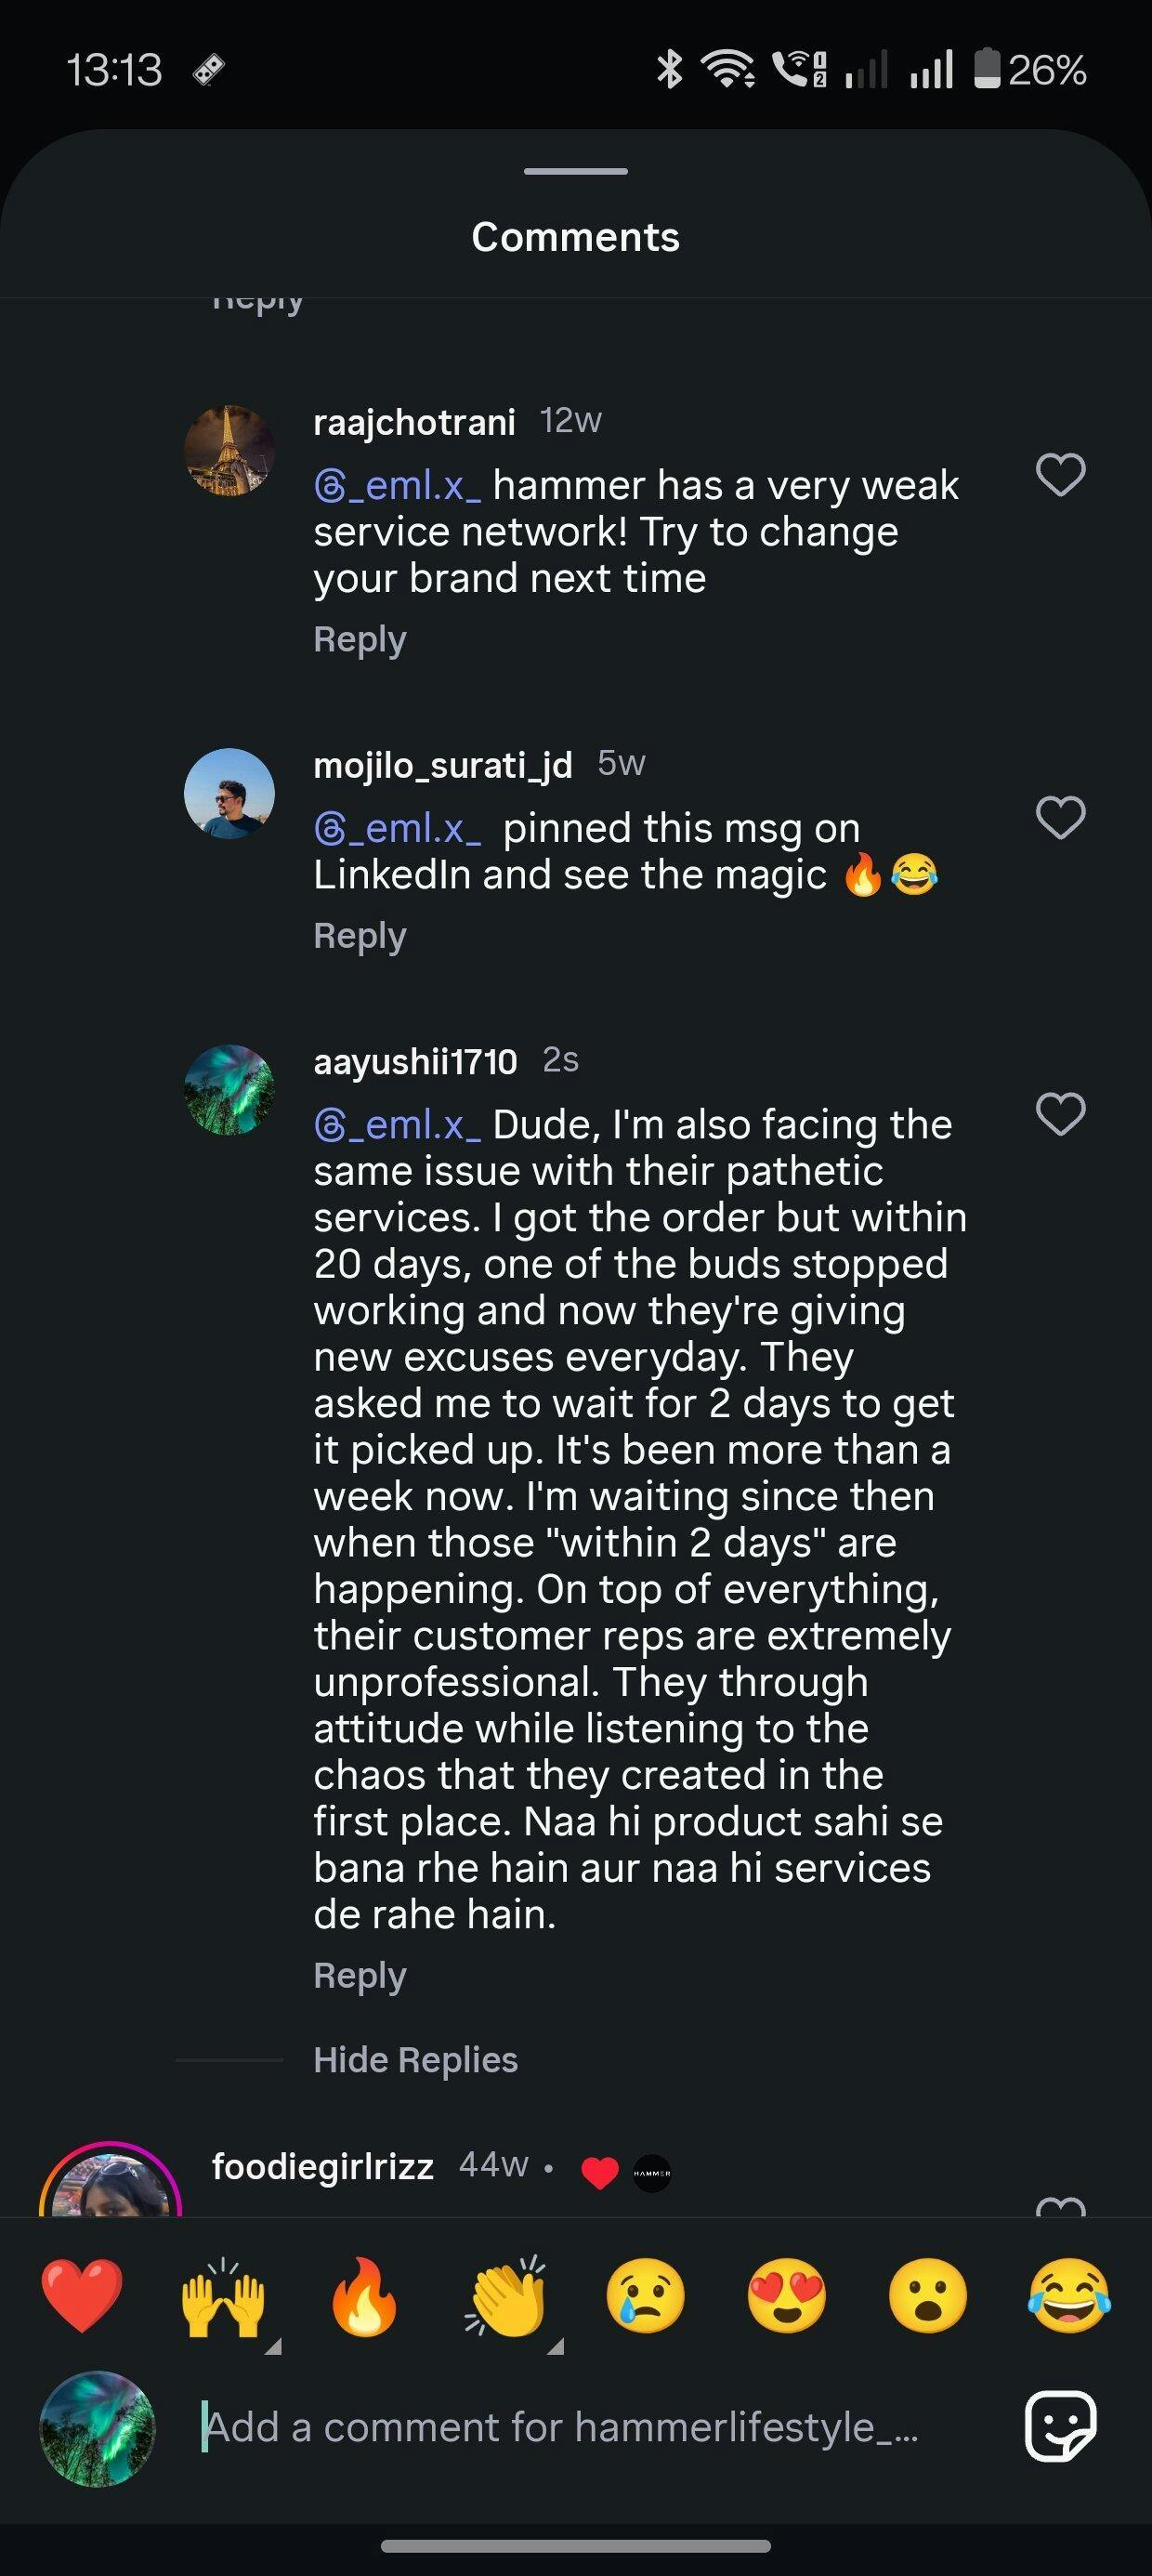This screenshot has height=2576, width=1152.
Task: Reply to aayushii1710's long comment
Action: [360, 1976]
